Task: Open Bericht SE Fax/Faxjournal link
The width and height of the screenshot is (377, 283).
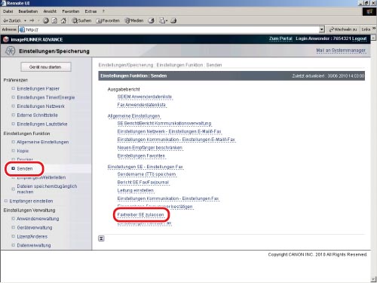Action: point(143,182)
